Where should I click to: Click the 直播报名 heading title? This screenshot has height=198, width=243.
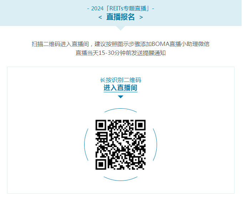coord(120,17)
